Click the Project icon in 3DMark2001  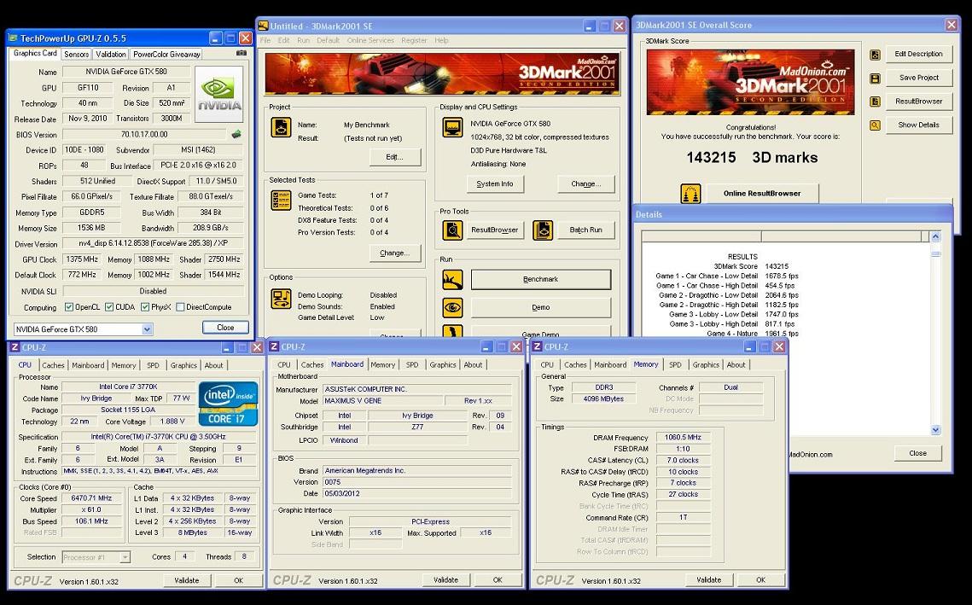[281, 128]
